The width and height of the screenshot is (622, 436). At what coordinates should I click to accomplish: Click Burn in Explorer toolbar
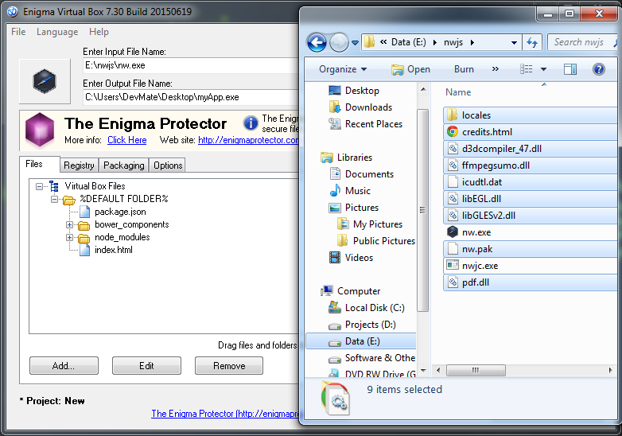[464, 69]
